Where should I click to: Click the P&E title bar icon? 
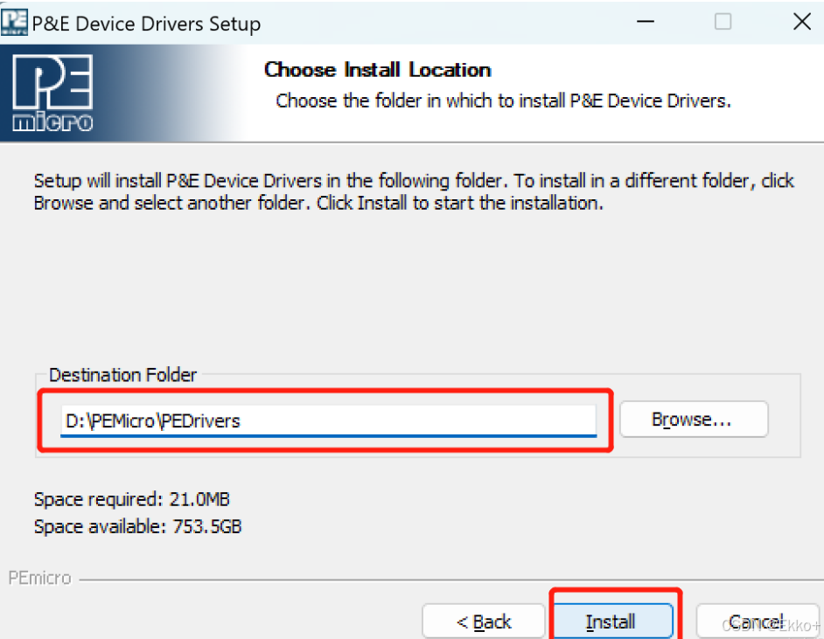pyautogui.click(x=14, y=23)
